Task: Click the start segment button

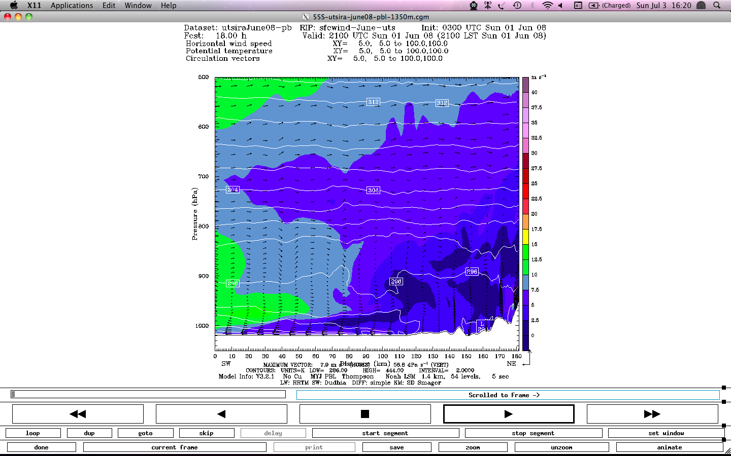Action: tap(385, 433)
